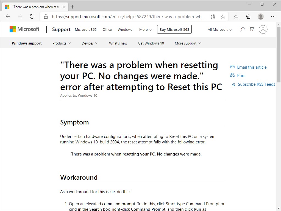Image resolution: width=281 pixels, height=211 pixels.
Task: Click the scrollbar down arrow
Action: click(x=279, y=208)
